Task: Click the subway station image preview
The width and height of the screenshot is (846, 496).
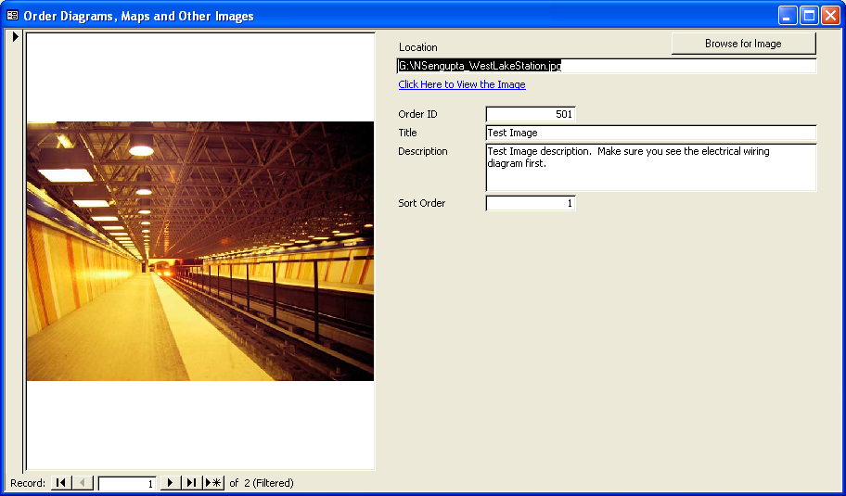Action: [x=200, y=251]
